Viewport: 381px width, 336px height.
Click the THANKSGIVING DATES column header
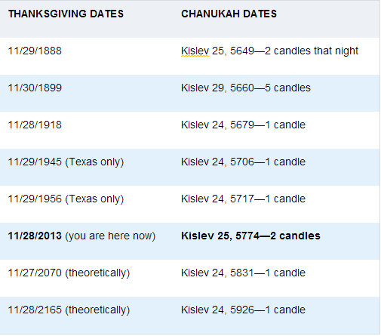[66, 14]
